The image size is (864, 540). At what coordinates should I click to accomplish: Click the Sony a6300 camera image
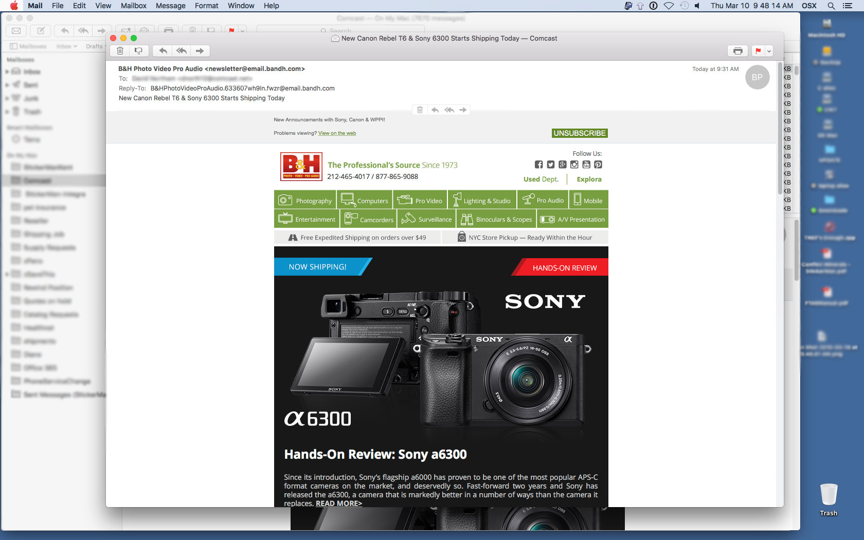[441, 359]
